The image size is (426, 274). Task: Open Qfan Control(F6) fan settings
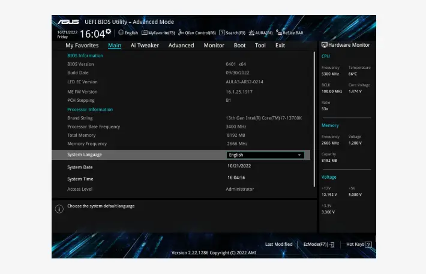(x=197, y=33)
